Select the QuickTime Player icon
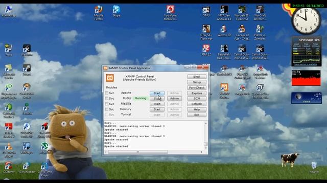This screenshot has width=327, height=183. click(x=44, y=169)
